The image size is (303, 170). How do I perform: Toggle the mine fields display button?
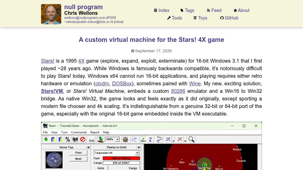click(x=125, y=139)
